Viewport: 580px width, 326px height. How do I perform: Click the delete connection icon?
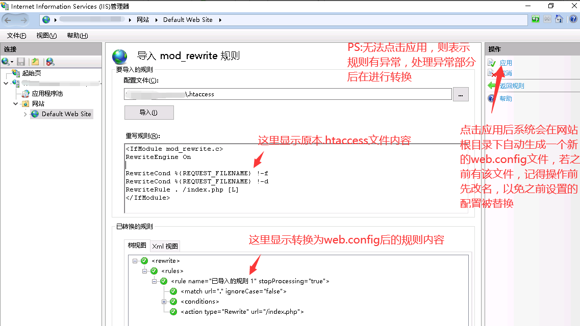(50, 62)
